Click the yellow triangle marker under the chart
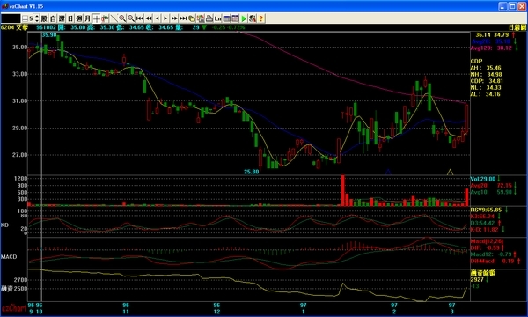The width and height of the screenshot is (528, 317). (450, 172)
